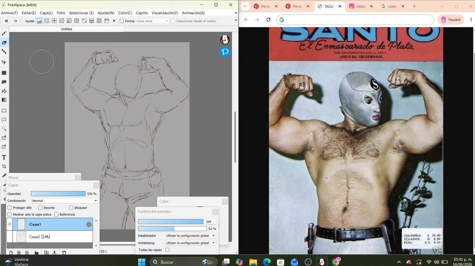
Task: Click the blue pixiv icon on the canvas
Action: pos(225,52)
